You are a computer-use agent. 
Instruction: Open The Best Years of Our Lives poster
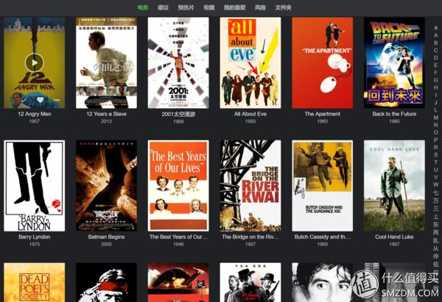tap(178, 186)
